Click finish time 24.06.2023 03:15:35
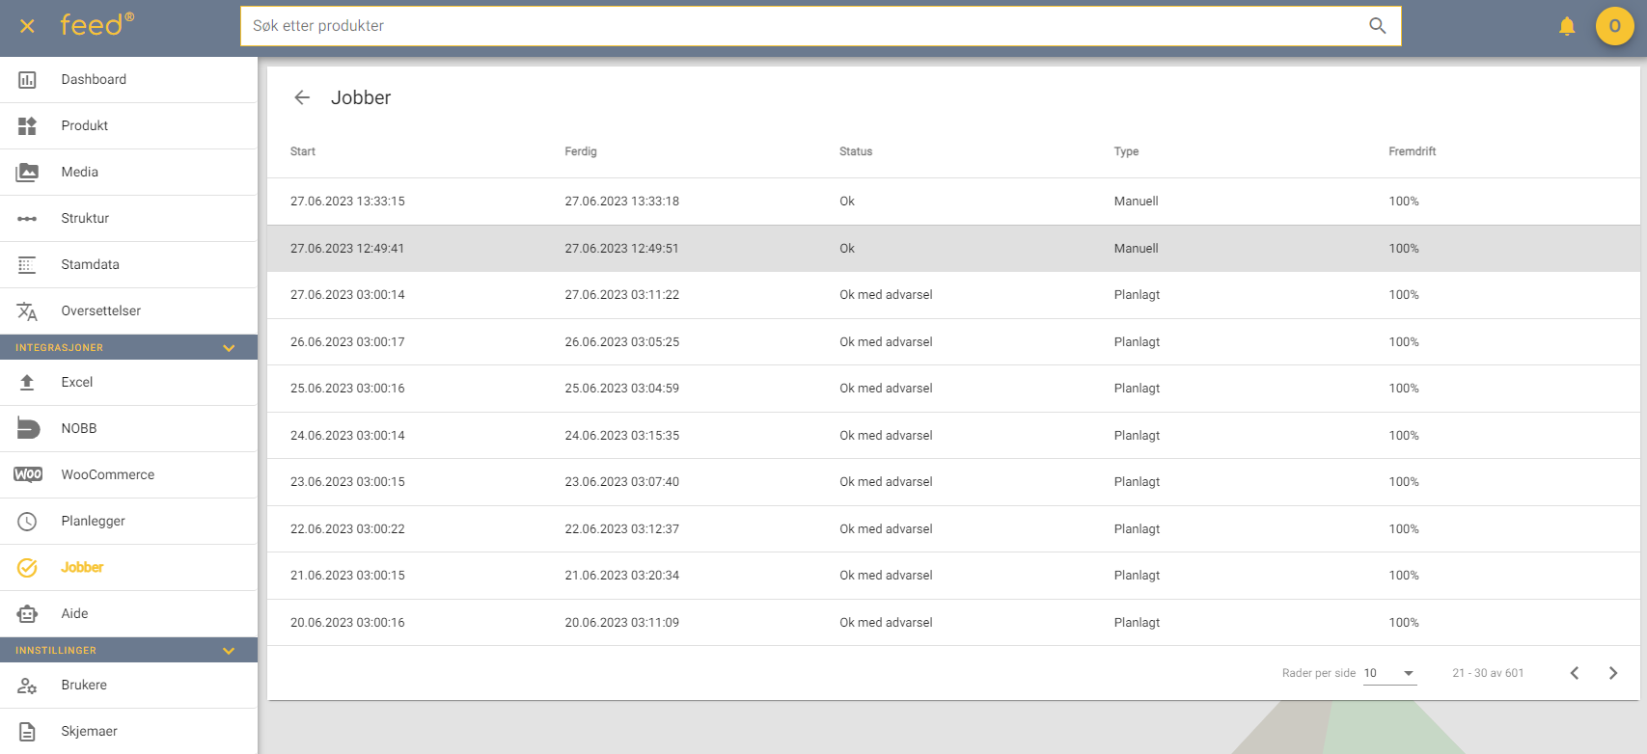Viewport: 1647px width, 754px height. pyautogui.click(x=622, y=436)
